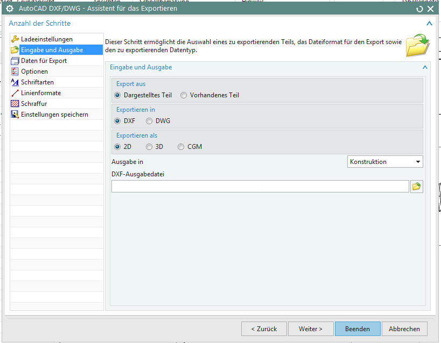Viewport: 441px width, 343px height.
Task: Click the Beenden button
Action: coord(358,329)
